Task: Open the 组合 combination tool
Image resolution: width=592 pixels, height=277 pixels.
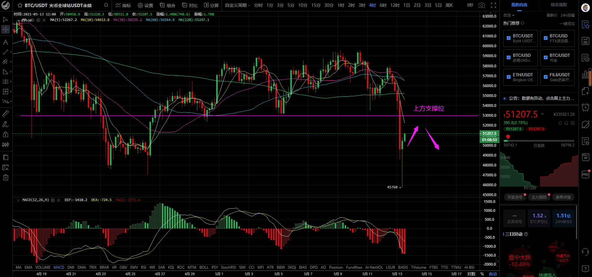Action: click(168, 5)
